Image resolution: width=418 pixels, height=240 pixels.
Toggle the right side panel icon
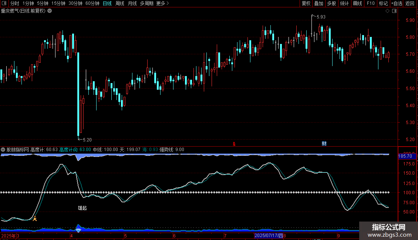pos(394,11)
